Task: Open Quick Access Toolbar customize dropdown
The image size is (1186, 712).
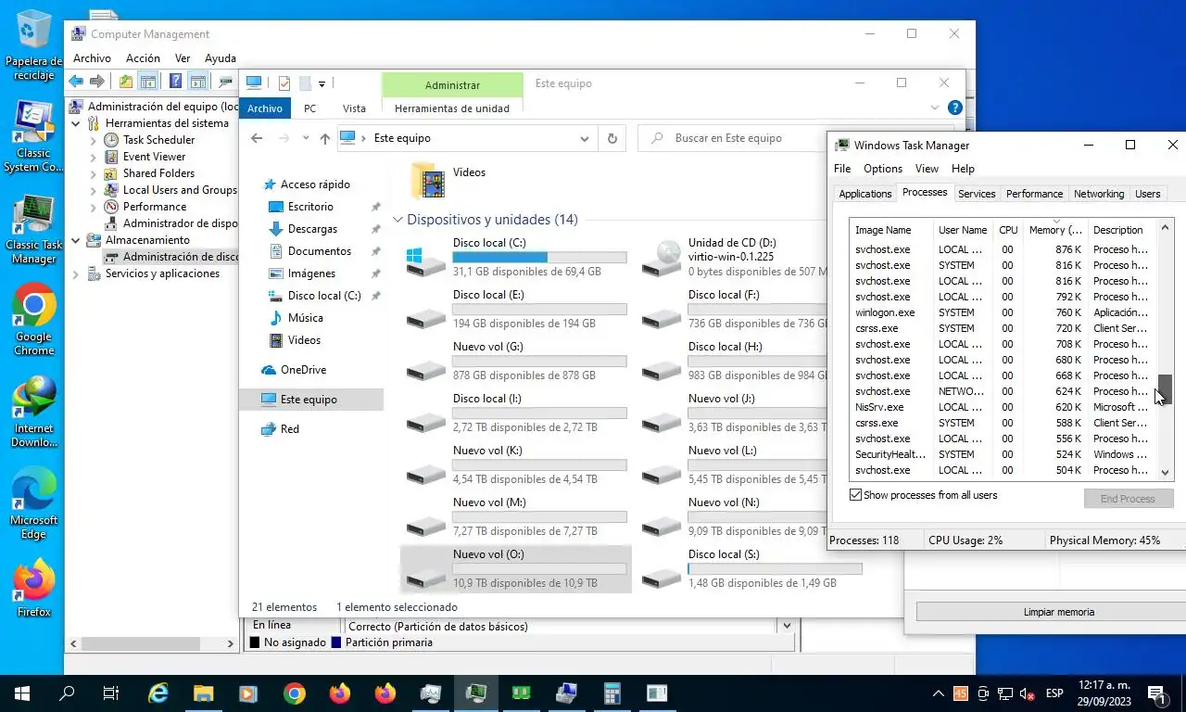Action: tap(322, 84)
